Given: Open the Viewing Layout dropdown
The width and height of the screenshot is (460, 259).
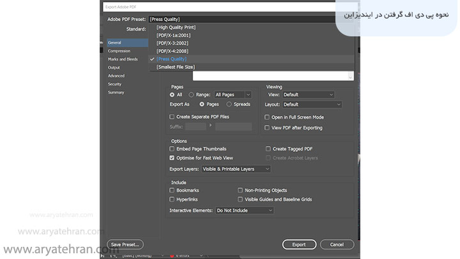Looking at the screenshot, I should coord(311,105).
